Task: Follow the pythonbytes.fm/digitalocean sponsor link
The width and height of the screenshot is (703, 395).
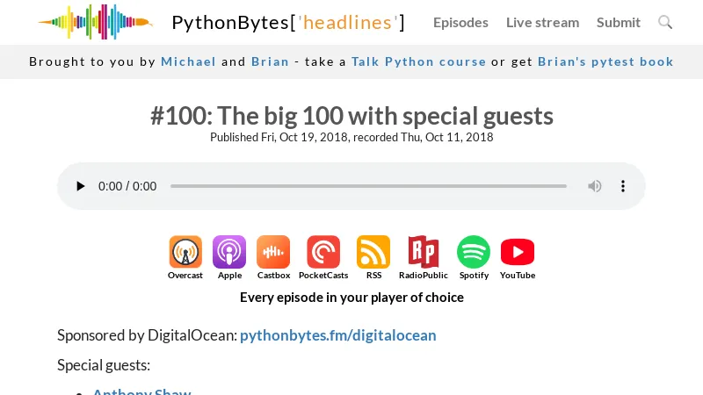Action: click(x=338, y=335)
